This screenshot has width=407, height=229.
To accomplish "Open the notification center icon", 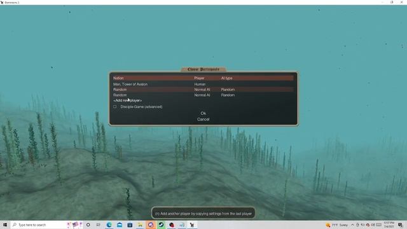I will [400, 225].
